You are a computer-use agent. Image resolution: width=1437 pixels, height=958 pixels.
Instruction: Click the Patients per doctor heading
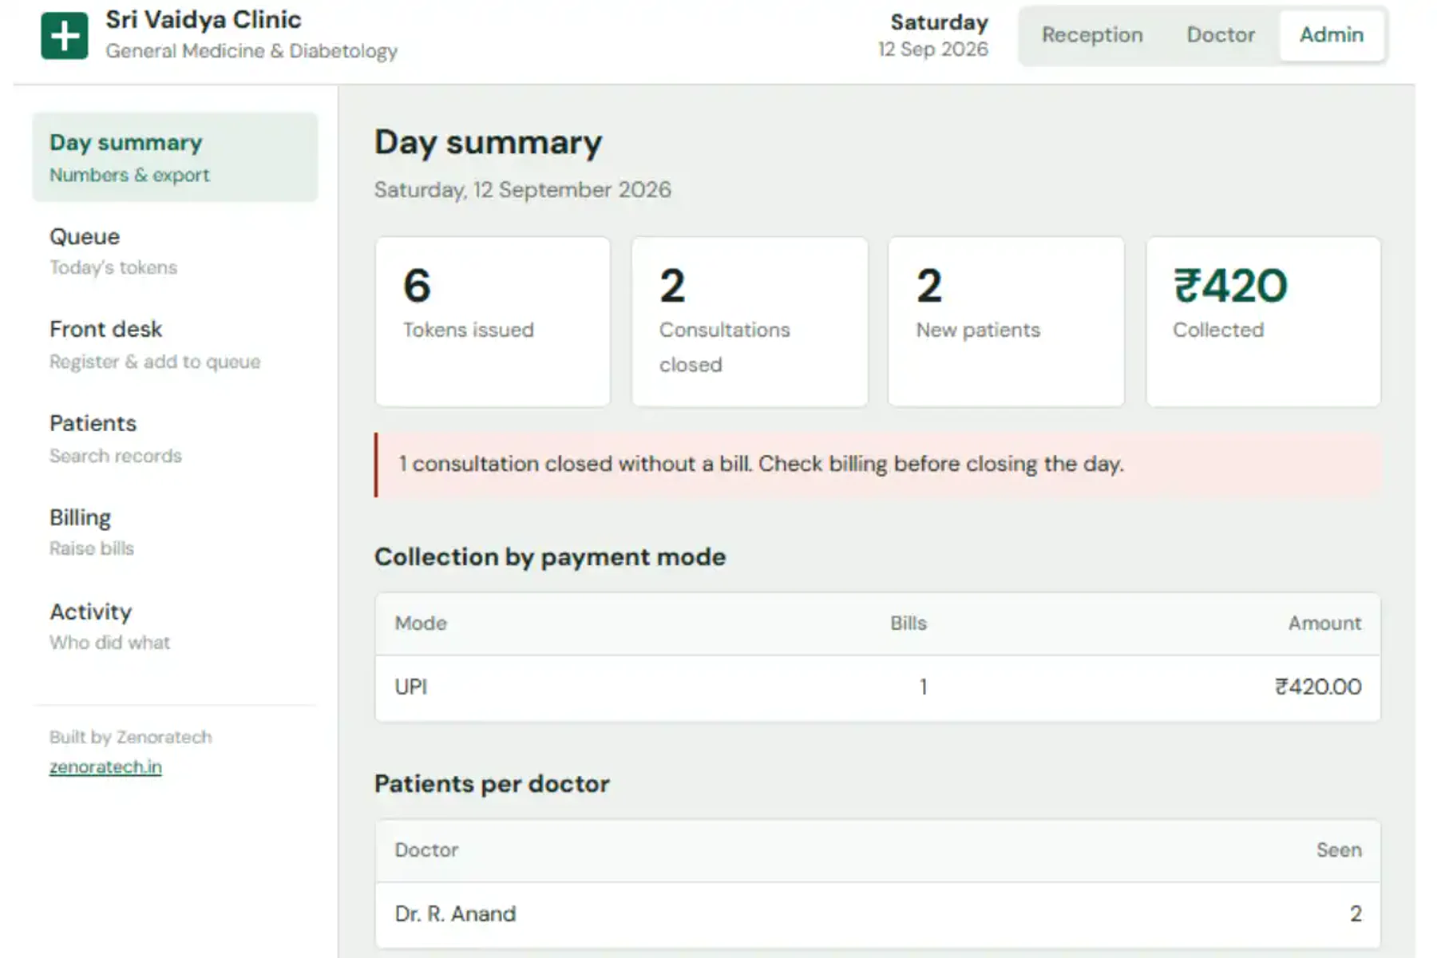click(492, 784)
